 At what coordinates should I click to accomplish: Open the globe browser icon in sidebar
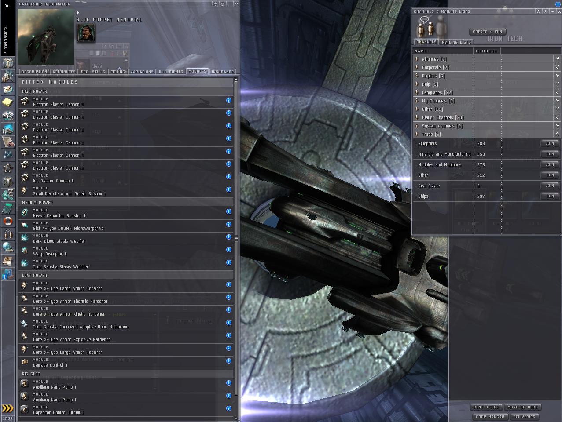click(x=7, y=247)
